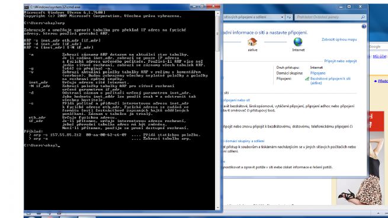Click the Můj účet link in the browser
The width and height of the screenshot is (388, 218).
tap(379, 56)
